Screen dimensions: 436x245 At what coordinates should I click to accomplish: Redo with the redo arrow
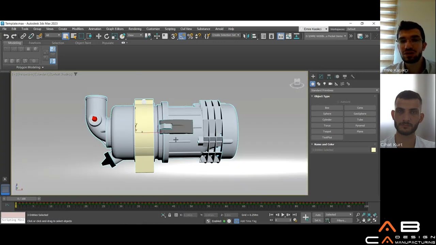click(14, 36)
